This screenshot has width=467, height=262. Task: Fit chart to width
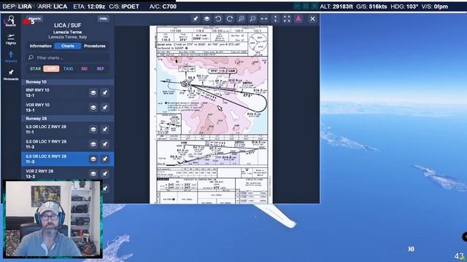pos(264,19)
